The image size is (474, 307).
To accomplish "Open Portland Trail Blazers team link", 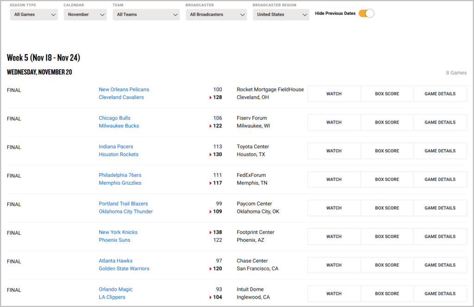I will point(123,204).
